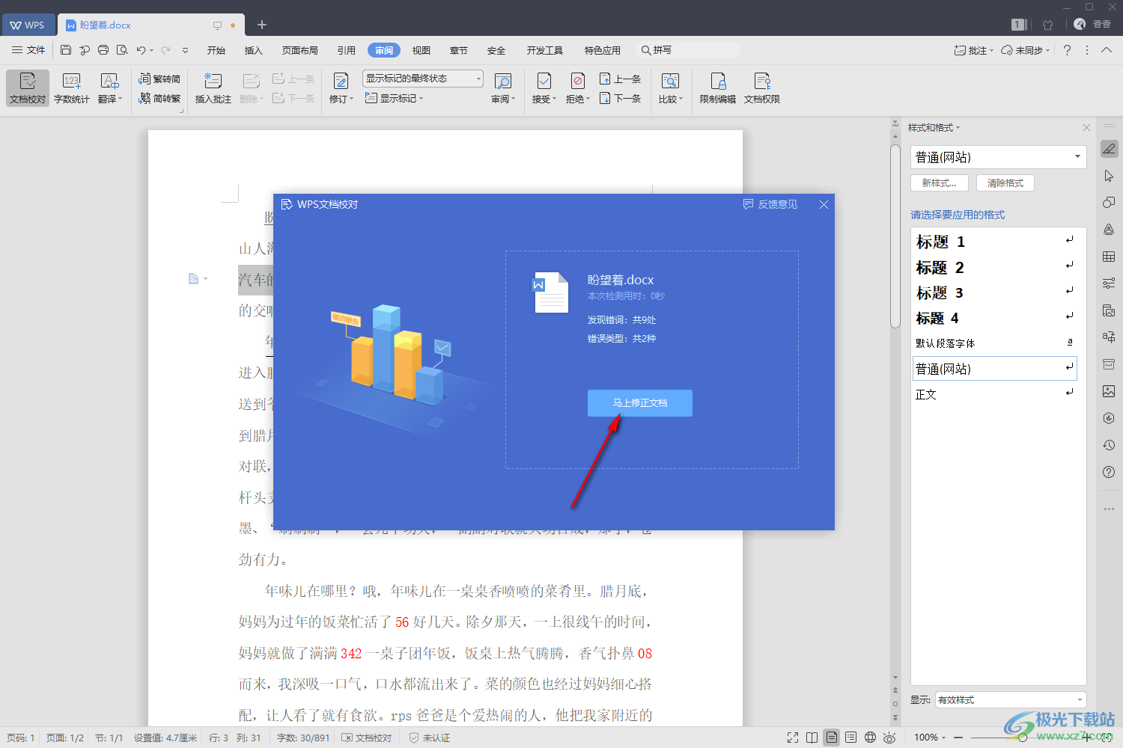Click the save icon in quick access toolbar
Viewport: 1123px width, 748px height.
(66, 50)
